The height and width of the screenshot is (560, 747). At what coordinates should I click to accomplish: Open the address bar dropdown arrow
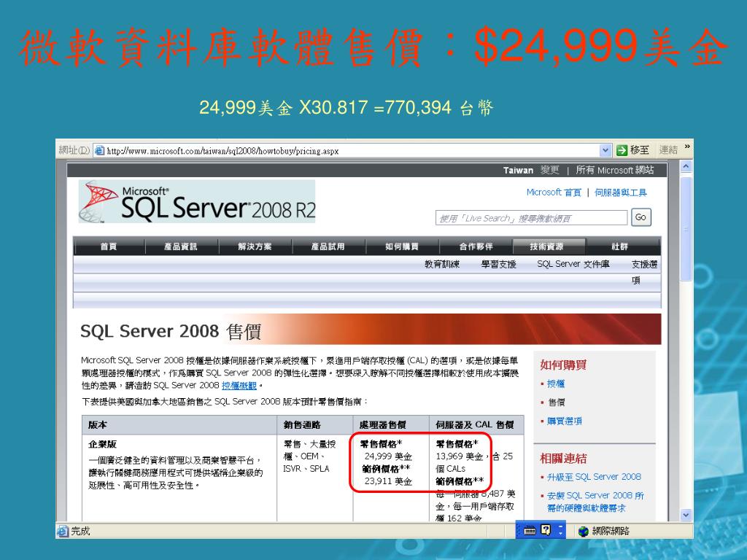coord(605,150)
